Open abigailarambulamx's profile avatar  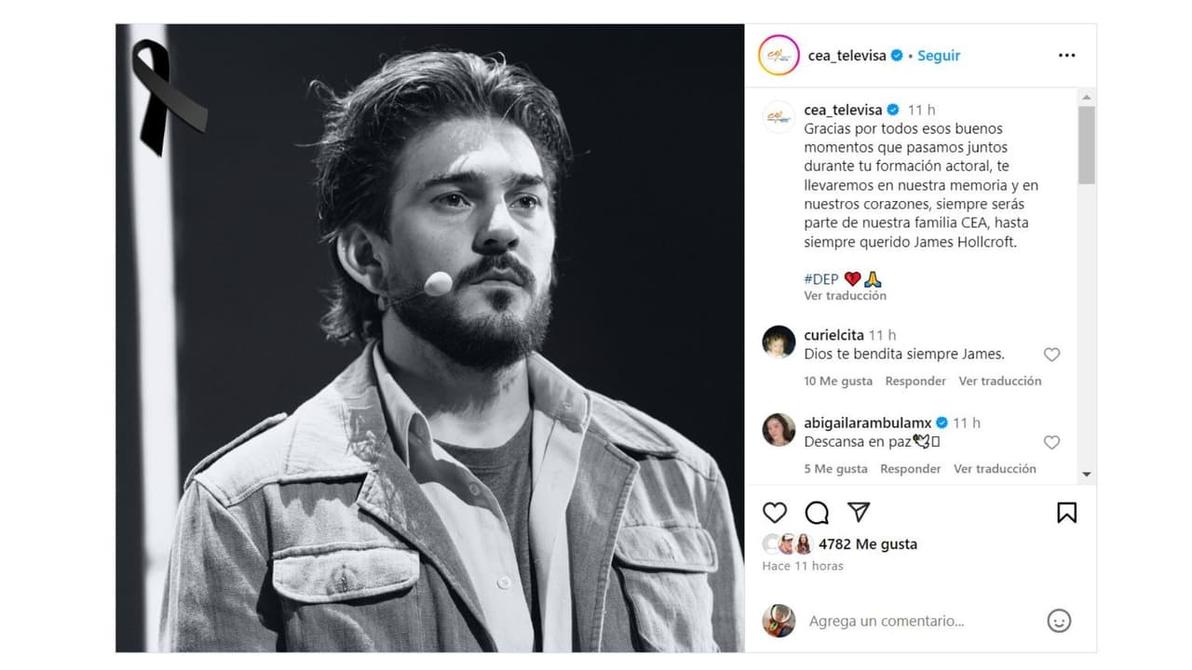click(779, 430)
